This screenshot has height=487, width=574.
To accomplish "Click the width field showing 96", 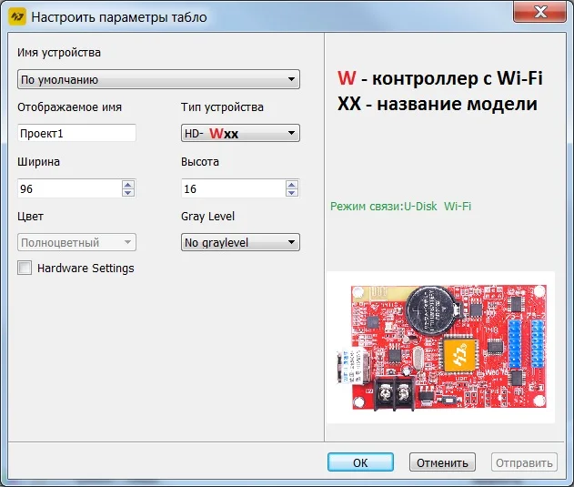I will click(69, 188).
